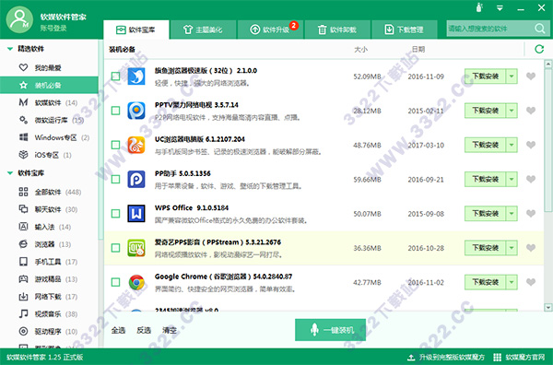This screenshot has height=365, width=553.
Task: Check the 旗鱼浏览器 checkbox
Action: tap(116, 77)
